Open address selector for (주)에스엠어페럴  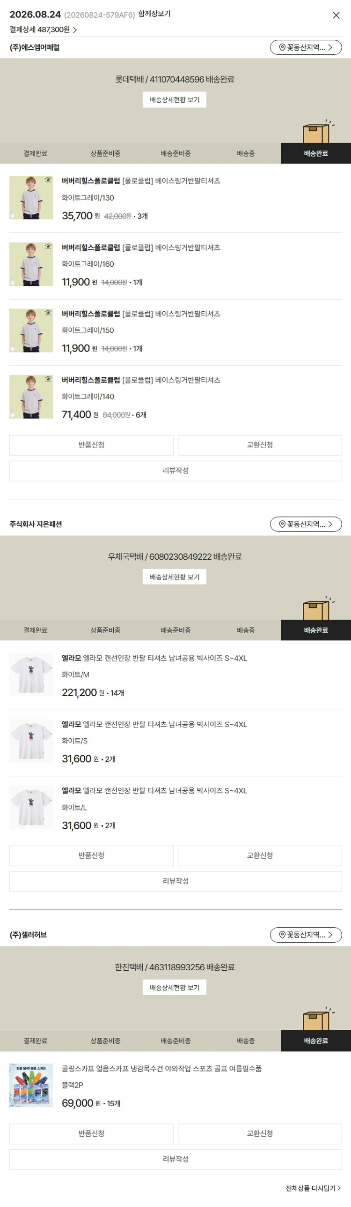(306, 47)
